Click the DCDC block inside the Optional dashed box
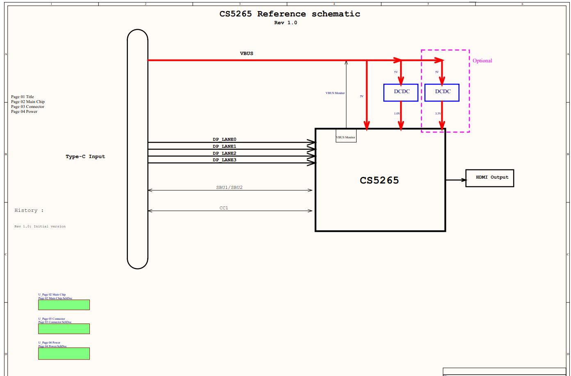 click(x=442, y=92)
